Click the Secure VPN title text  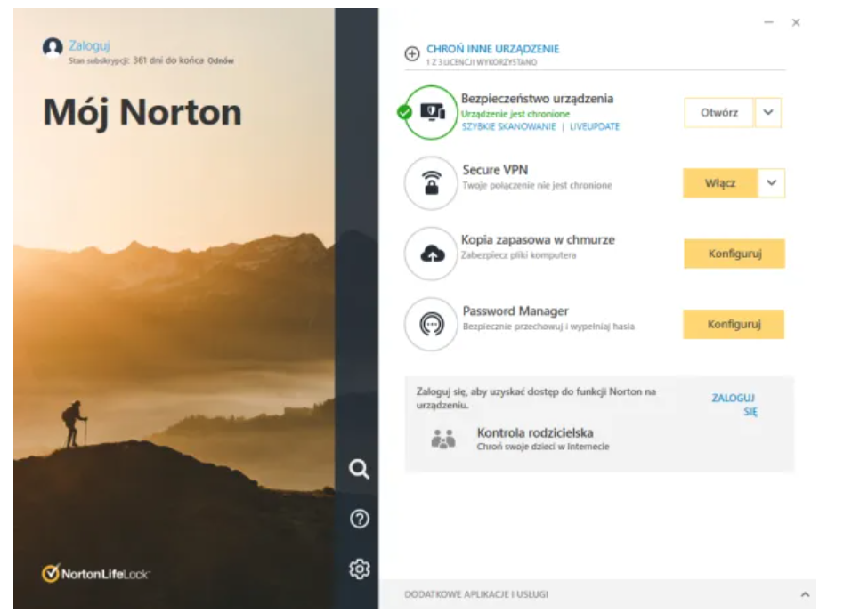(x=495, y=170)
